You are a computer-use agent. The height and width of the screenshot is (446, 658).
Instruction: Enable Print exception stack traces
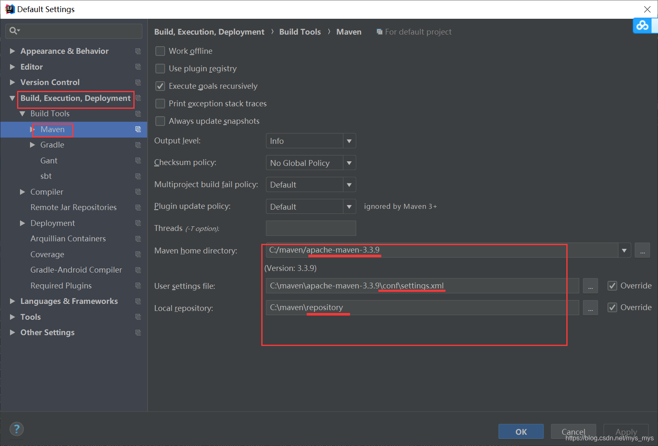click(x=160, y=103)
